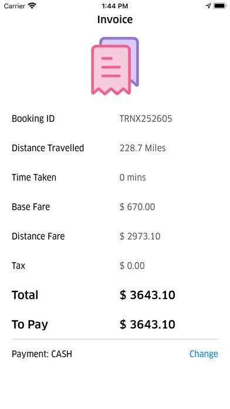The height and width of the screenshot is (409, 230).
Task: Tap the Distance Fare amount $ 2973.10
Action: 140,236
